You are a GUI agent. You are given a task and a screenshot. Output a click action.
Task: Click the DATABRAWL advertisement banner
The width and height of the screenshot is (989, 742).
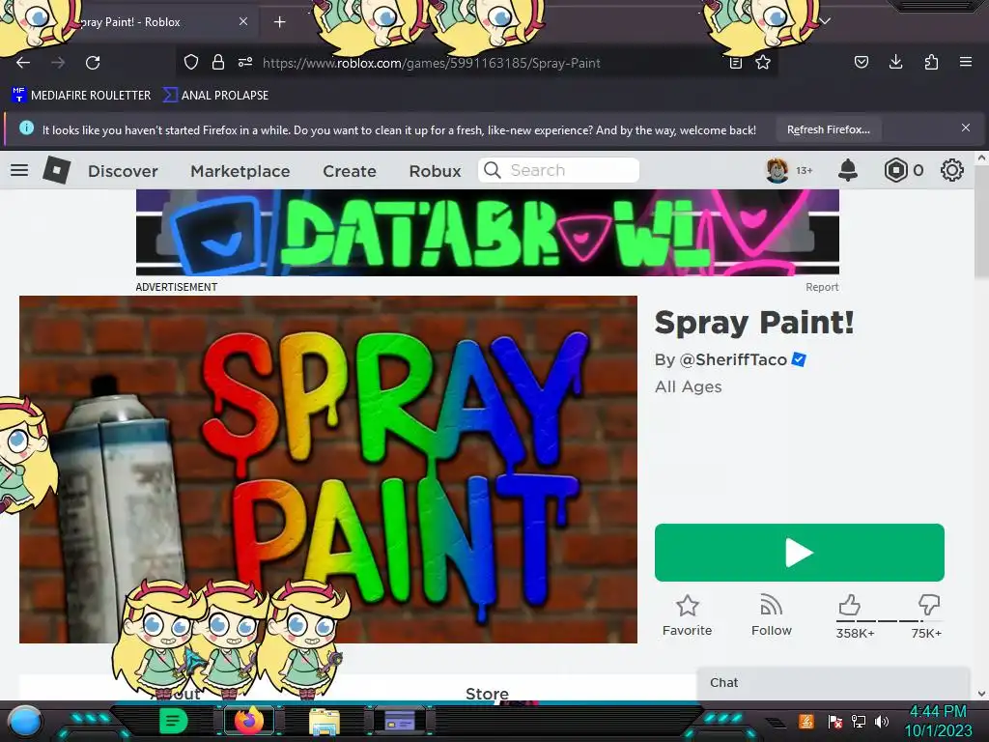tap(488, 233)
